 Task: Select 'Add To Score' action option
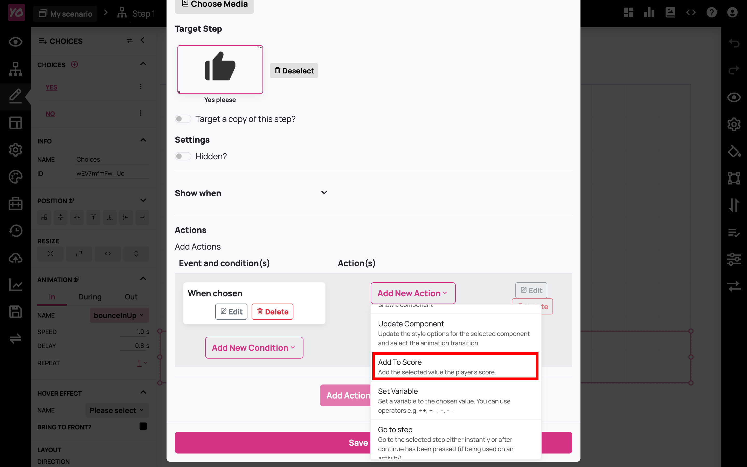pos(455,367)
